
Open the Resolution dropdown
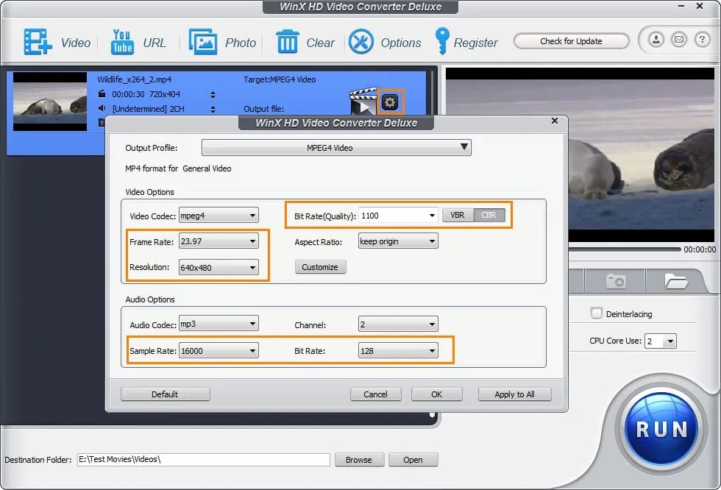click(x=219, y=267)
